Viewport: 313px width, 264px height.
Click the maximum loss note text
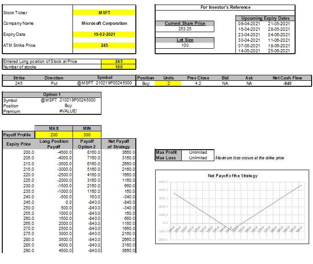pyautogui.click(x=250, y=158)
